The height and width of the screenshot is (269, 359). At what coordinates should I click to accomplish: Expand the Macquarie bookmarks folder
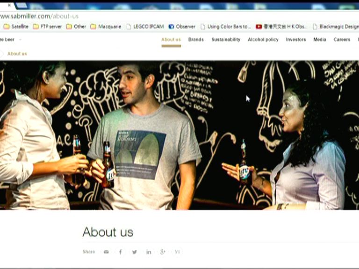point(106,27)
